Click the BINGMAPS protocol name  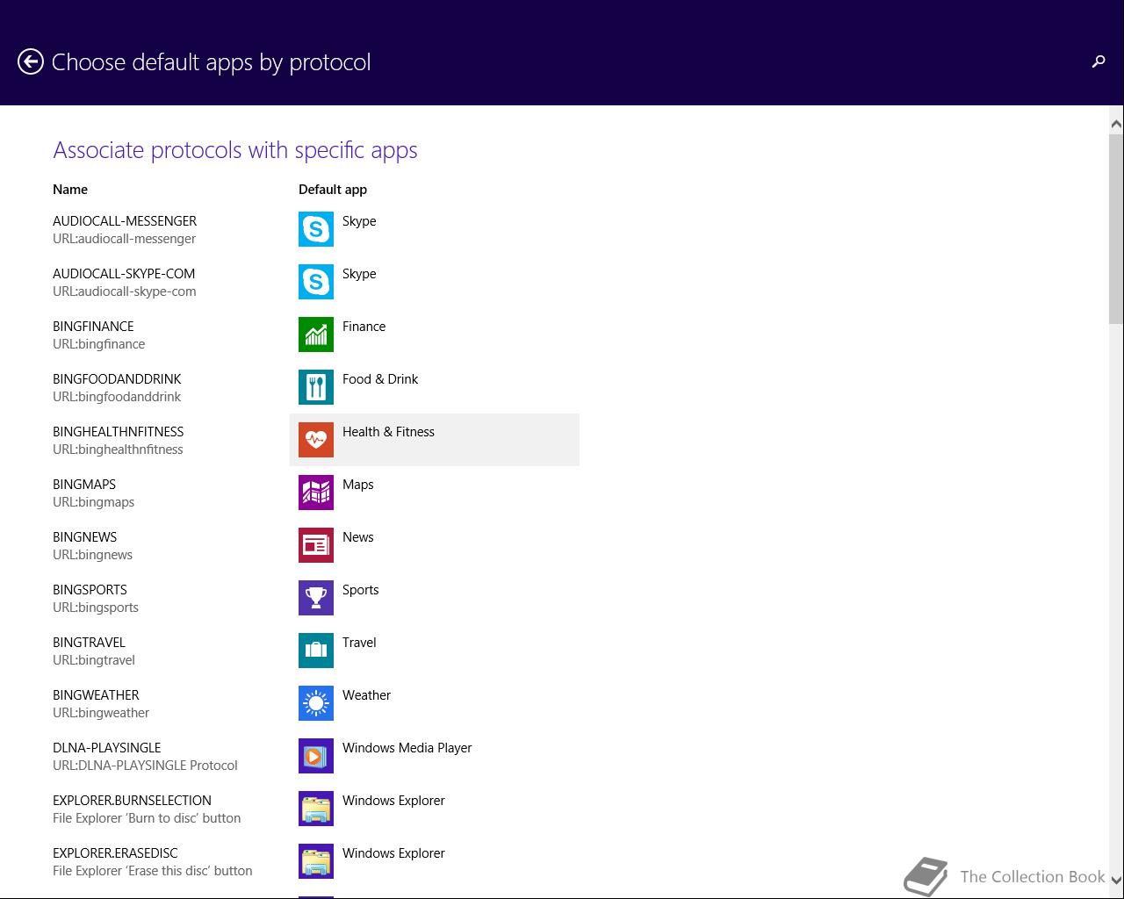[84, 485]
